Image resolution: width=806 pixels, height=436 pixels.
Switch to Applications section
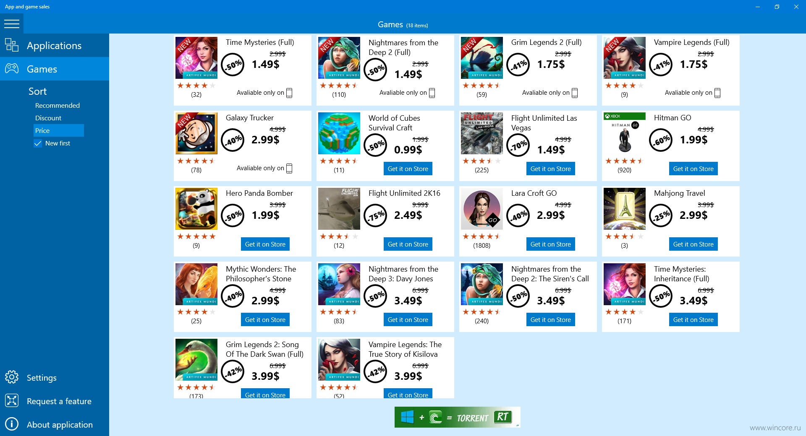(x=55, y=45)
